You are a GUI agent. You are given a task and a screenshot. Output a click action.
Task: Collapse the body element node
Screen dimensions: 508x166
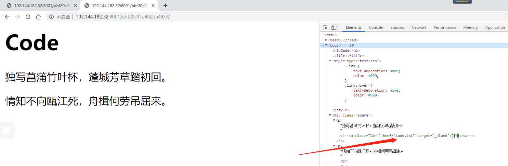click(x=326, y=45)
